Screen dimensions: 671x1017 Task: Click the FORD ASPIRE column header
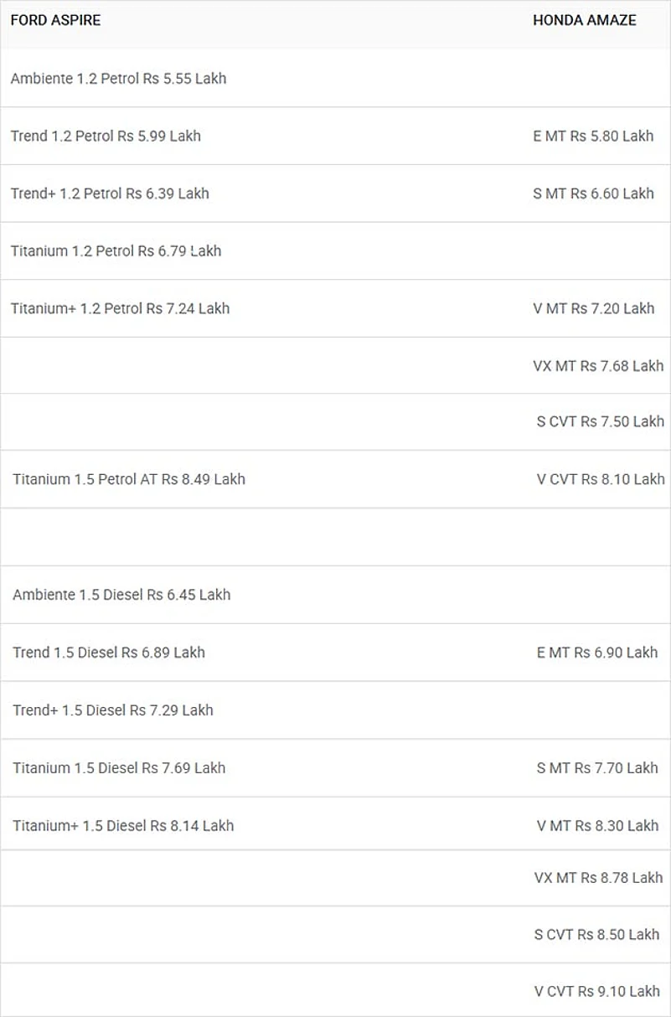(55, 20)
